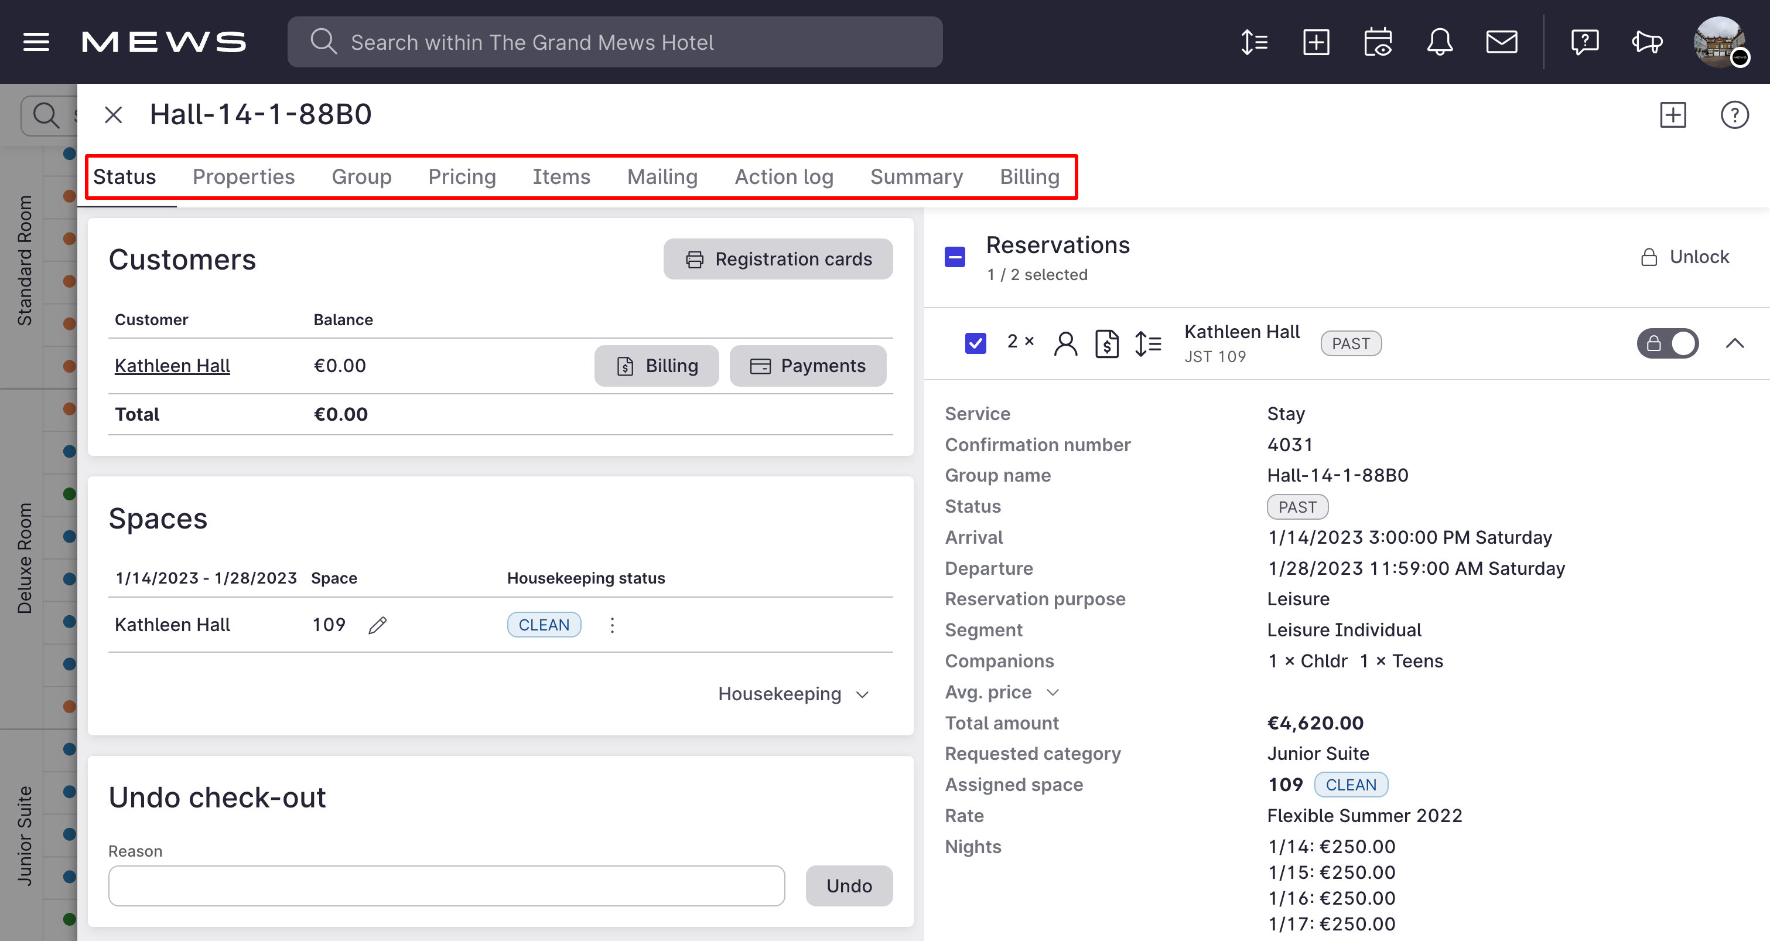The height and width of the screenshot is (941, 1770).
Task: Switch to the Action log tab
Action: pyautogui.click(x=784, y=176)
